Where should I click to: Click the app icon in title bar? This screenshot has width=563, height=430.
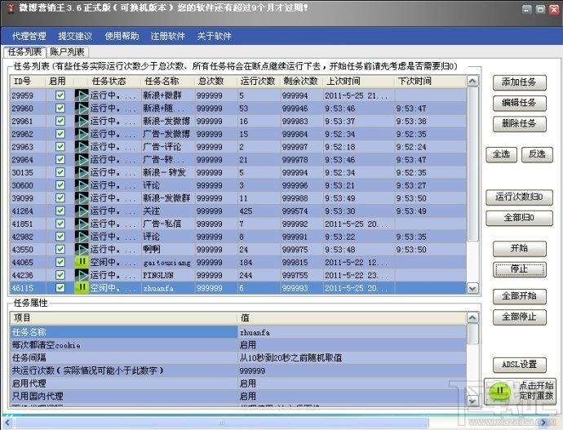(x=11, y=9)
